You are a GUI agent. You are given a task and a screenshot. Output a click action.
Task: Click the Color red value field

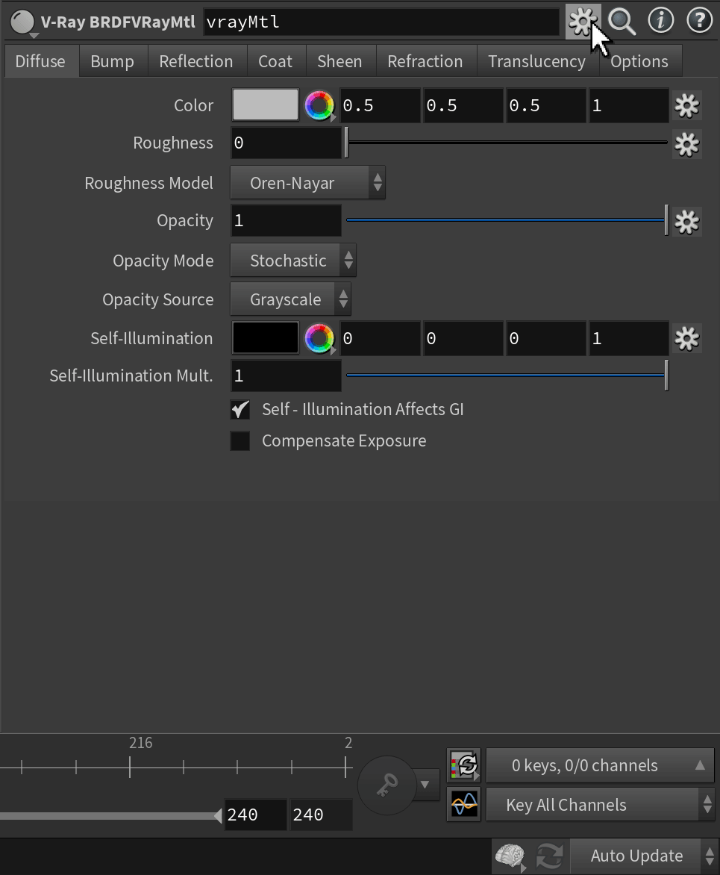(x=381, y=105)
